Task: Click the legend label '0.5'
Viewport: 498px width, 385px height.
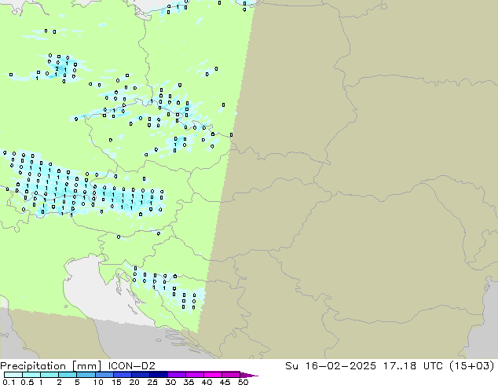Action: (x=27, y=382)
